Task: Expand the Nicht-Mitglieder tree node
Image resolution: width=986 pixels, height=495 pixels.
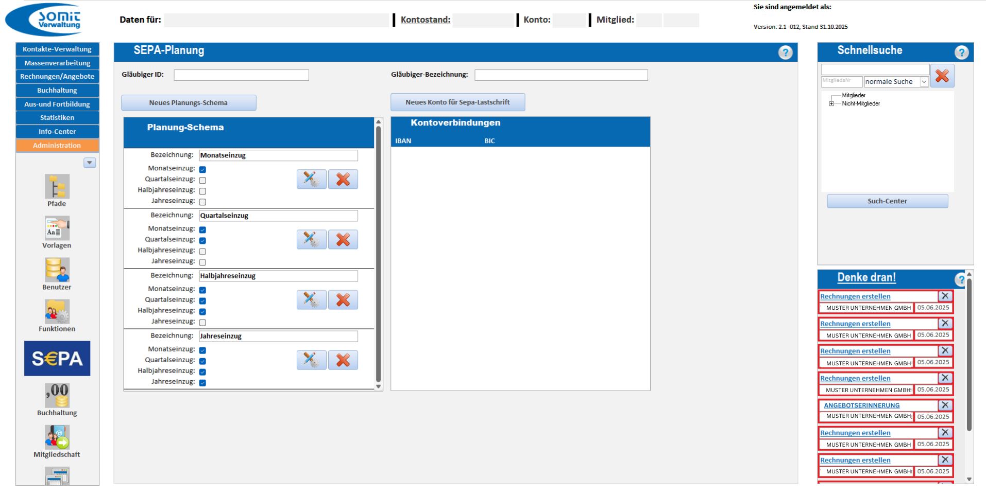Action: (x=831, y=104)
